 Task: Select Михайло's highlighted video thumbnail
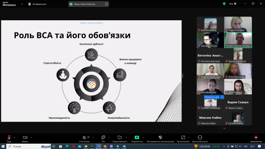click(238, 40)
